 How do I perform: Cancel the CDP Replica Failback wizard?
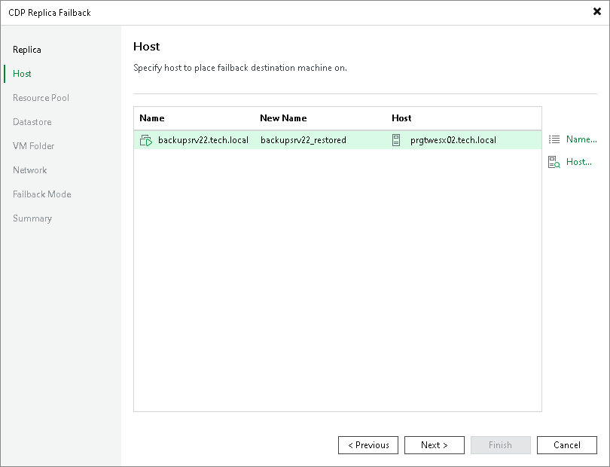click(x=567, y=444)
